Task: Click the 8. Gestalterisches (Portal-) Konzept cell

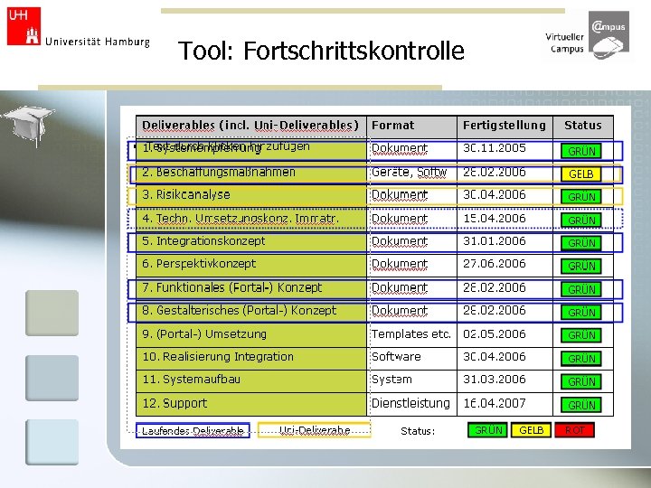Action: click(251, 312)
